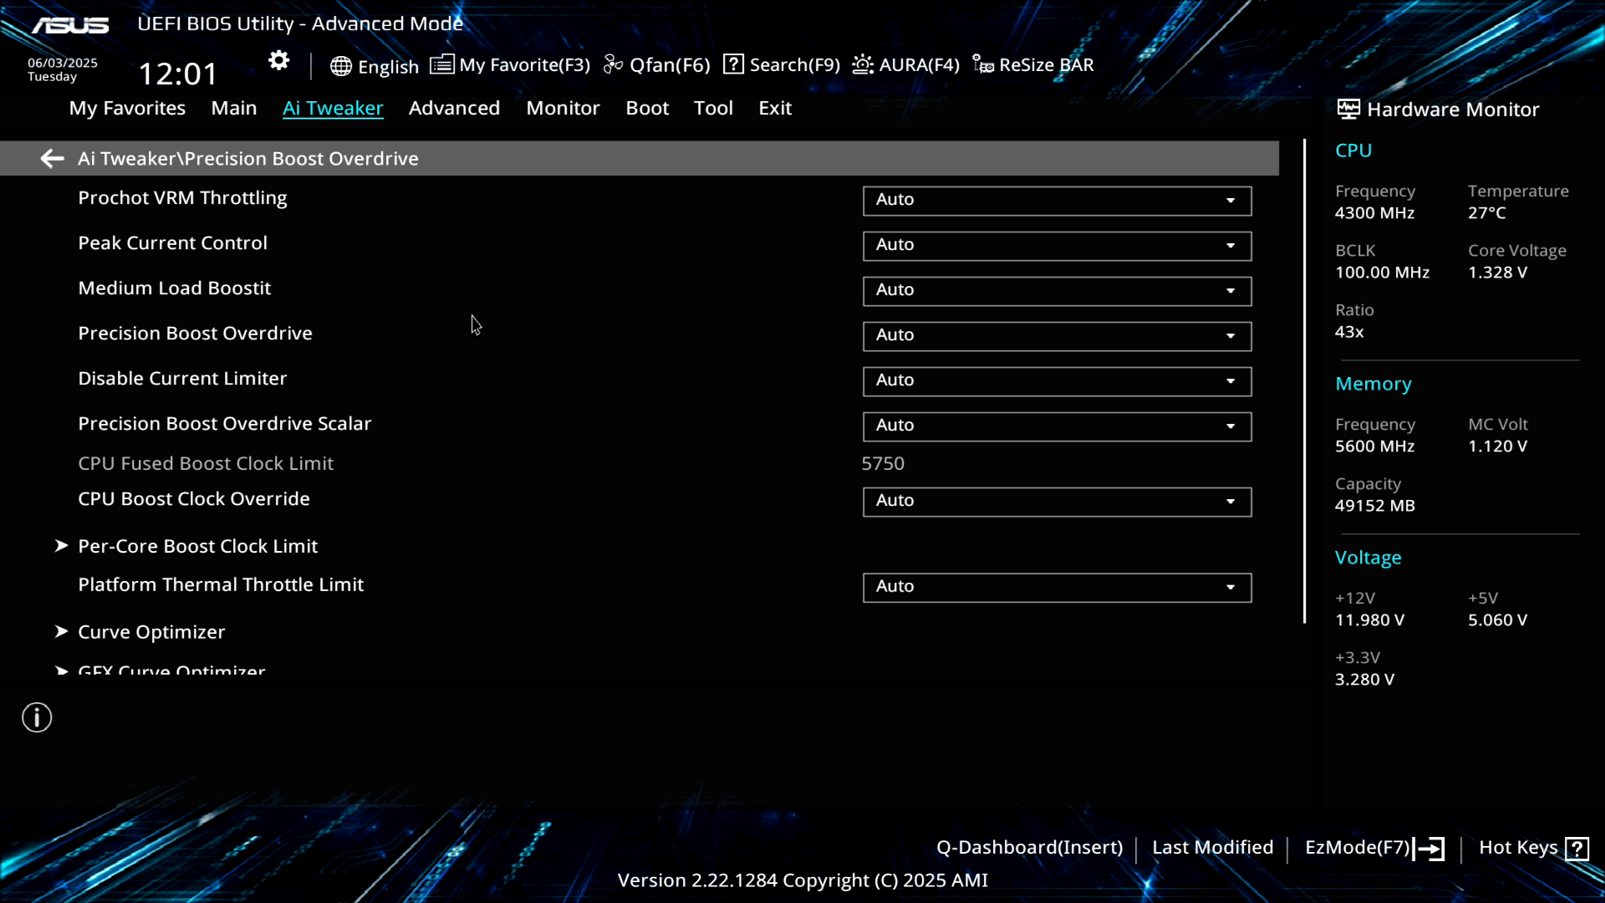Click the info circle icon

click(x=37, y=717)
